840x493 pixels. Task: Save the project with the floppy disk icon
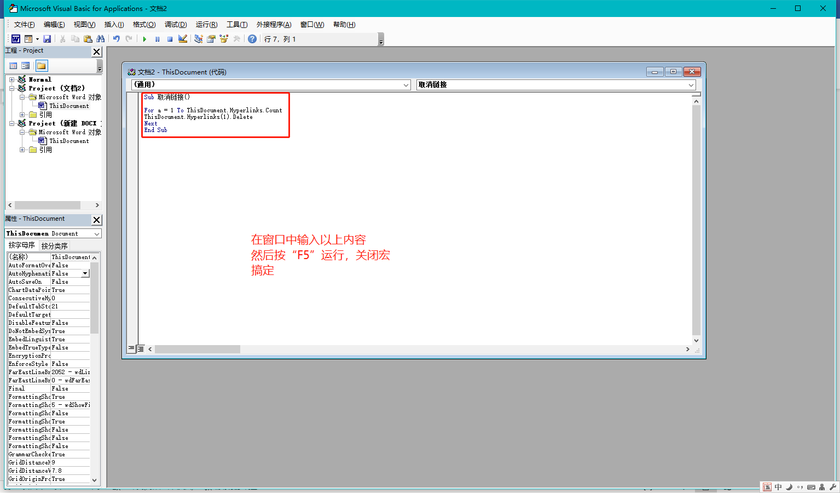tap(47, 39)
